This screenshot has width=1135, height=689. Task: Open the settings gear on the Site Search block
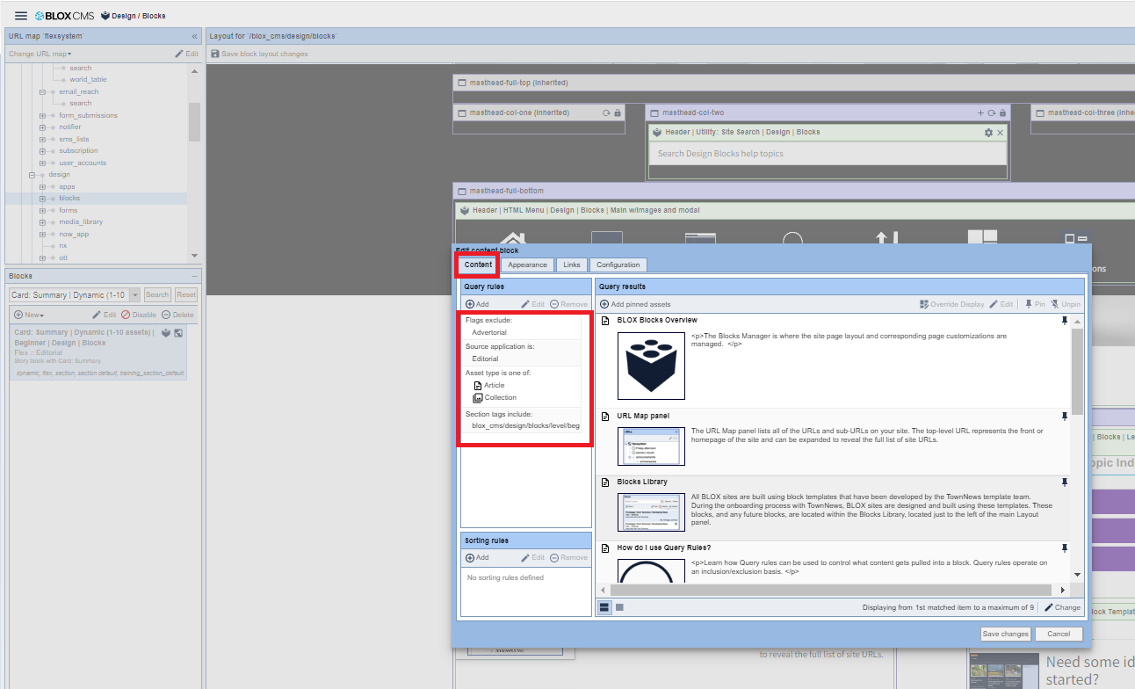pos(988,132)
